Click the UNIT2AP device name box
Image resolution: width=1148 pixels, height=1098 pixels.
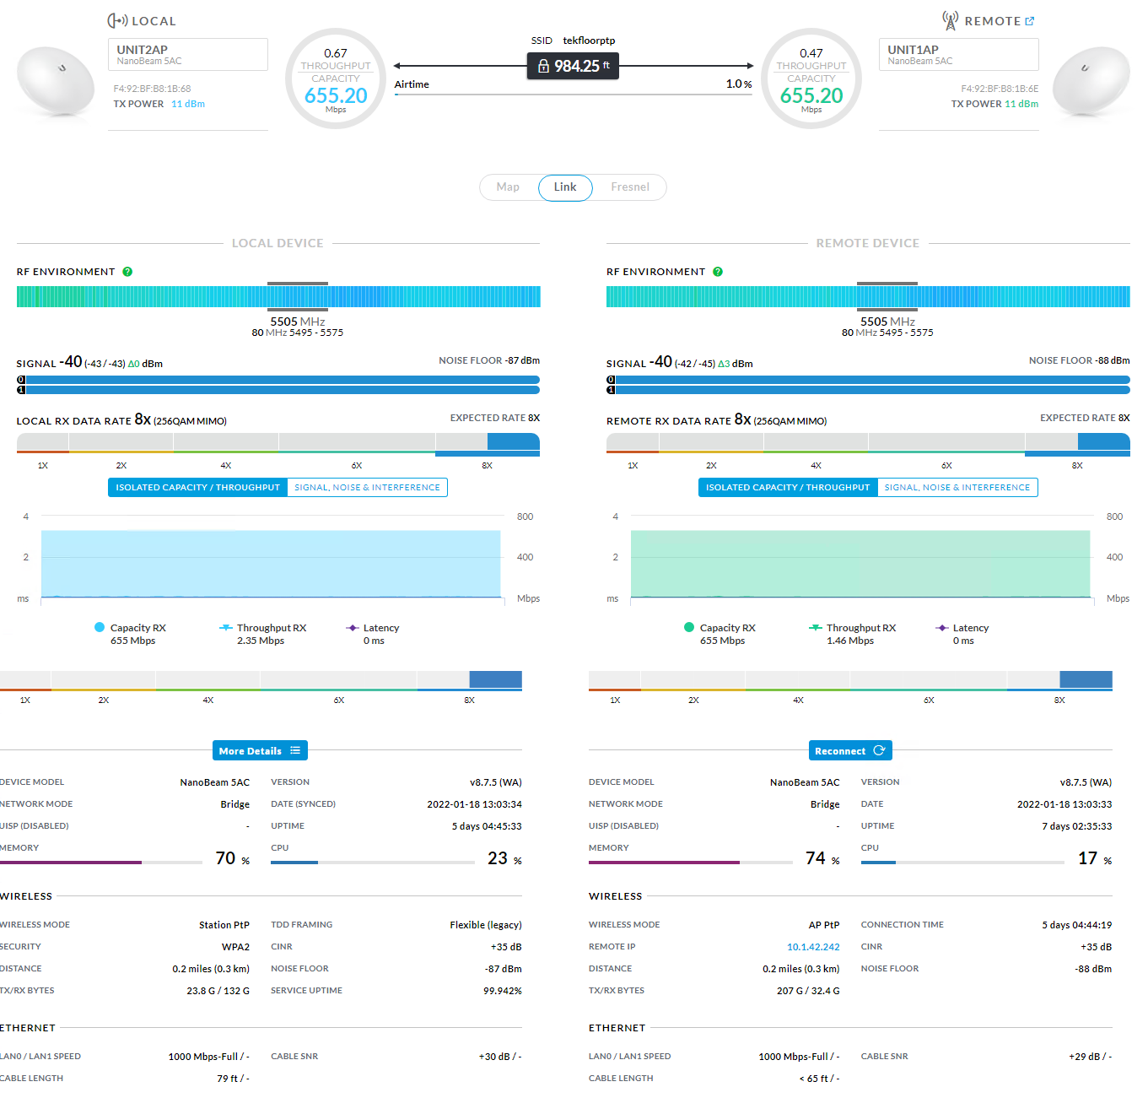click(x=188, y=54)
